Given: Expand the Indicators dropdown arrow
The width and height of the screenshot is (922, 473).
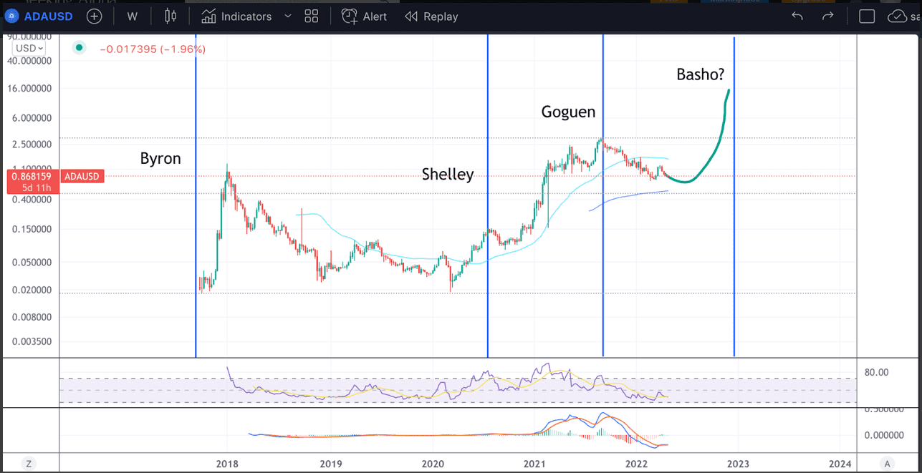Looking at the screenshot, I should tap(289, 16).
